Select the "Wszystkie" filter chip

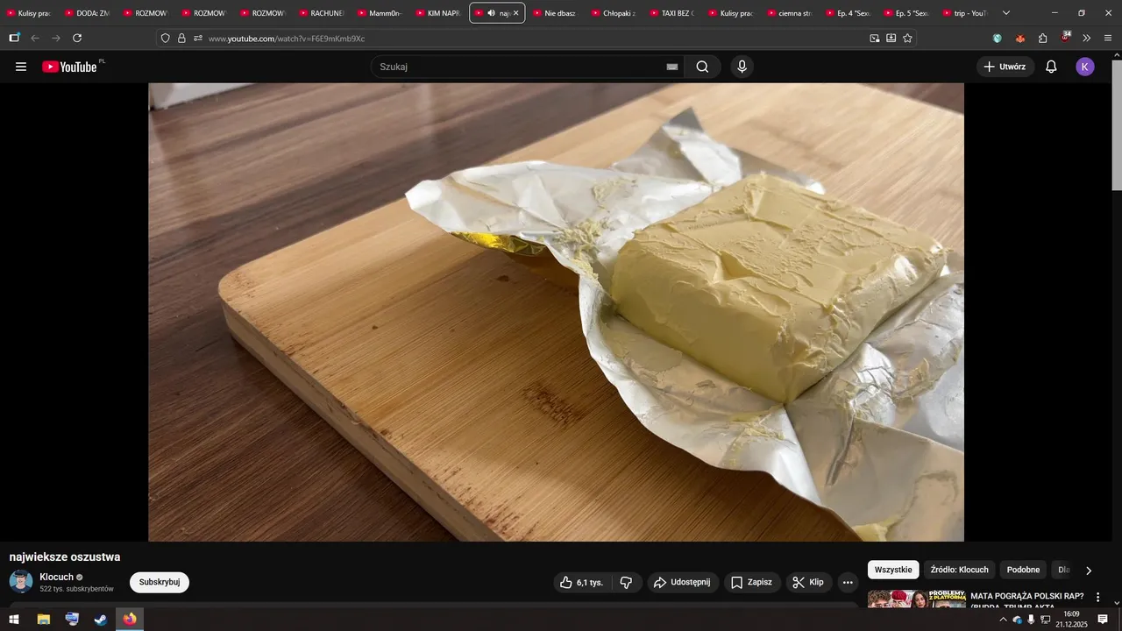893,570
